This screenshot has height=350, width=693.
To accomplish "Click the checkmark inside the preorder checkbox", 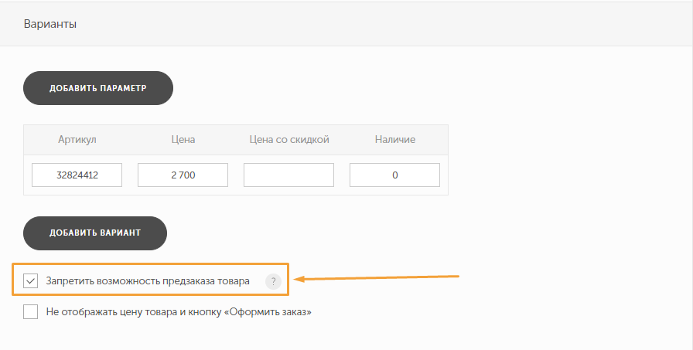I will click(x=30, y=281).
